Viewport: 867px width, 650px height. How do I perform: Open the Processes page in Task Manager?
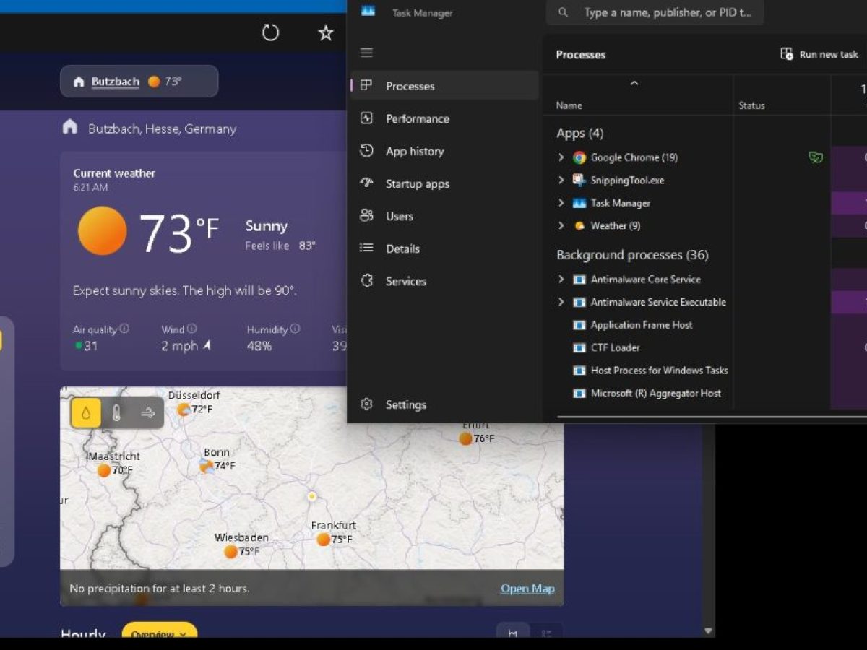pyautogui.click(x=444, y=86)
